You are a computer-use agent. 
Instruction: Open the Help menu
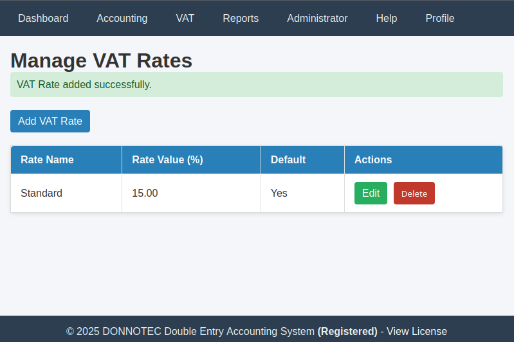[x=387, y=19]
